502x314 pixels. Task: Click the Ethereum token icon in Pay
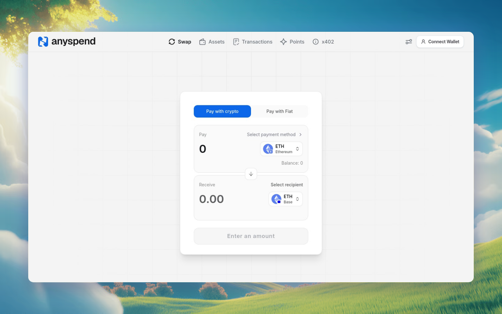[x=268, y=149]
